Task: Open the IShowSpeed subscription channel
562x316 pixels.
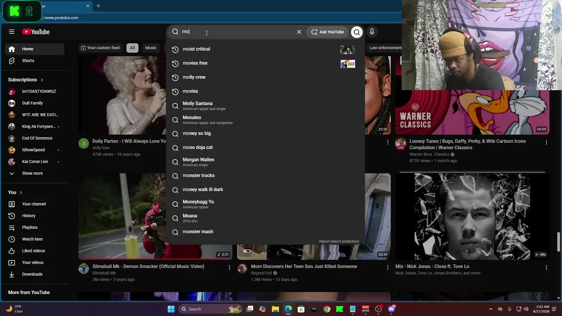Action: pos(35,150)
